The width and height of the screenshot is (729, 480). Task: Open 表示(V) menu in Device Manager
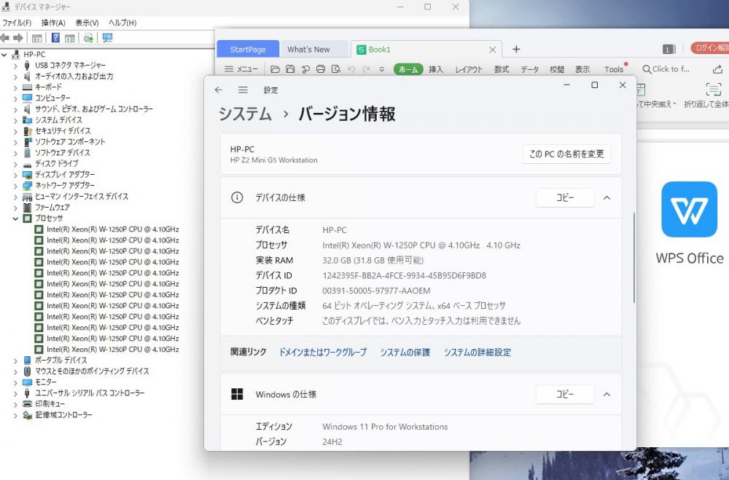point(87,23)
